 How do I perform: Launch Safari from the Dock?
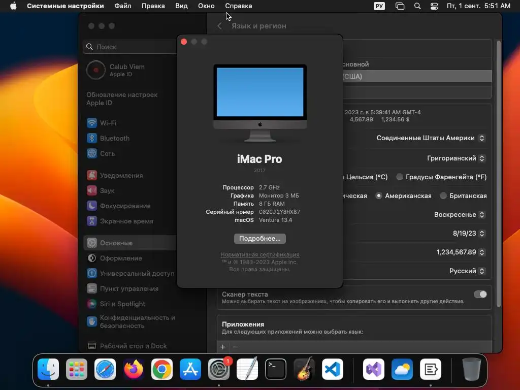[105, 369]
